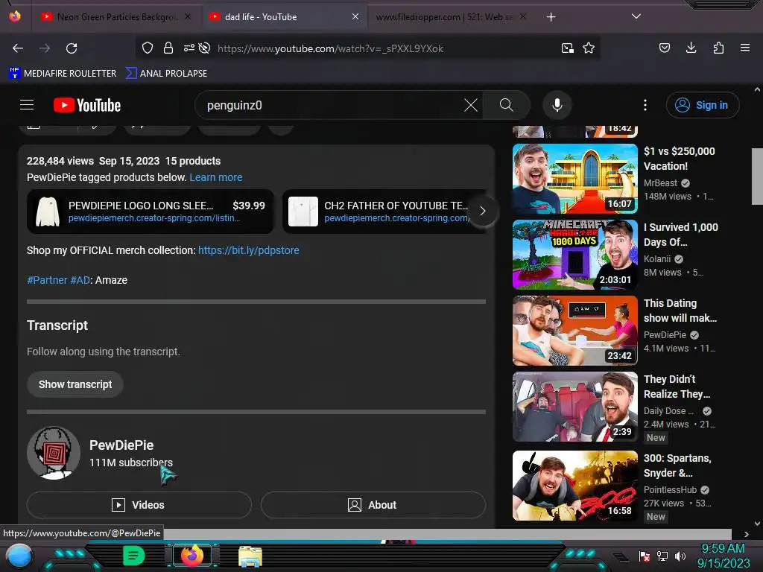
Task: Click the #Partner hashtag
Action: coord(47,280)
